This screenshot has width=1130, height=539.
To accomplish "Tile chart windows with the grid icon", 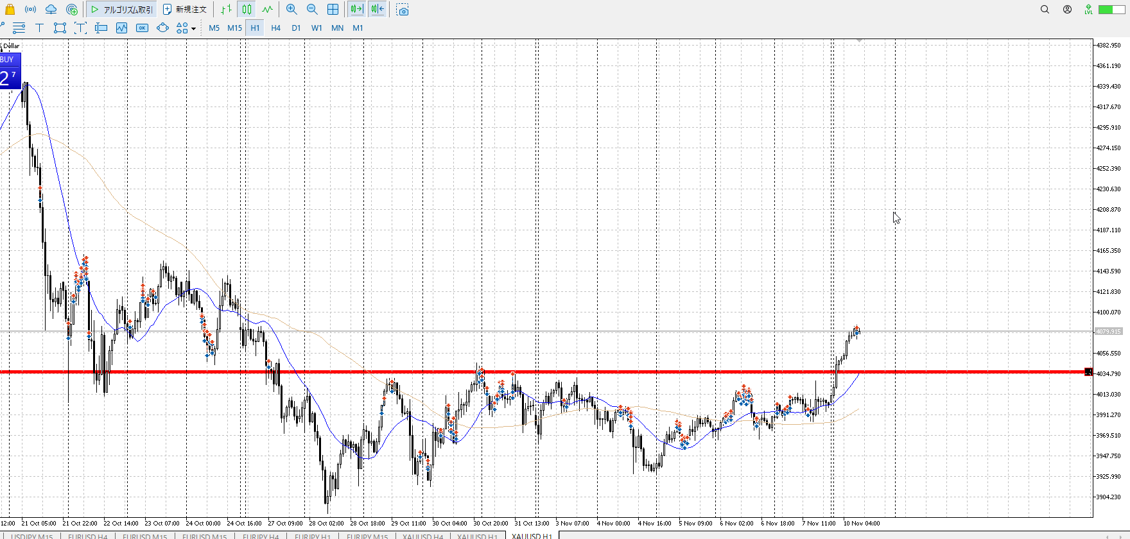I will pyautogui.click(x=333, y=10).
